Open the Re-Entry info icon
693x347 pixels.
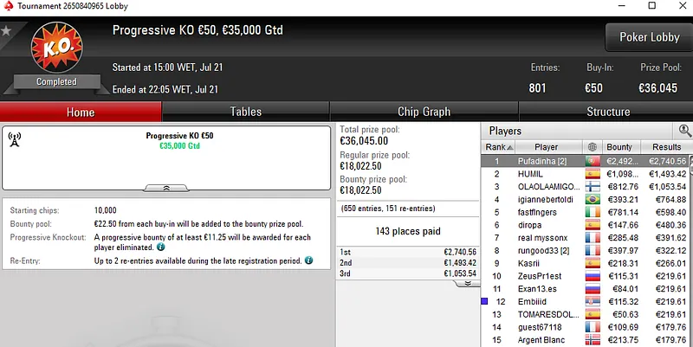pyautogui.click(x=308, y=260)
